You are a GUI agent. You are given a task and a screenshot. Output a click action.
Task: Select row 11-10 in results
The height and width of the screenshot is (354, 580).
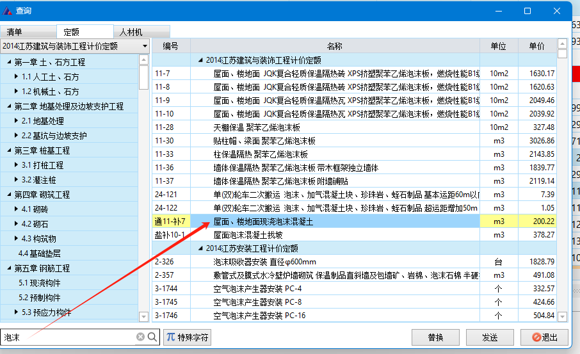[355, 114]
